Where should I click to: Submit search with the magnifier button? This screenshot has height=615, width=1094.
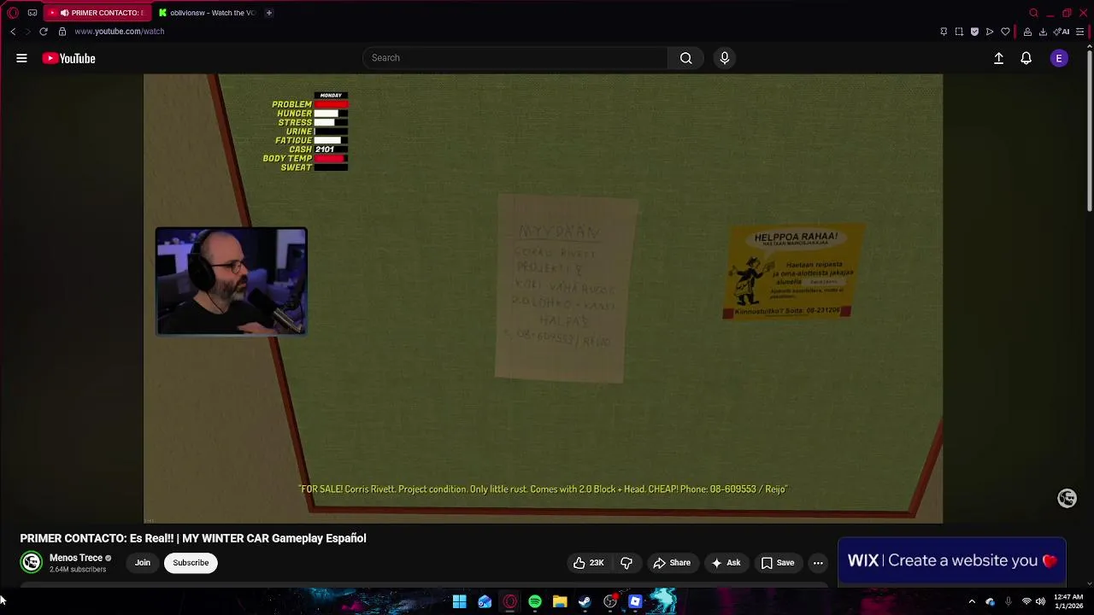coord(685,58)
